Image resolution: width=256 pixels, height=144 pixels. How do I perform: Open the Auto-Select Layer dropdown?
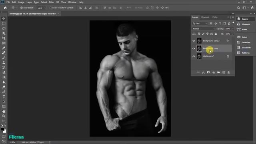tap(41, 8)
